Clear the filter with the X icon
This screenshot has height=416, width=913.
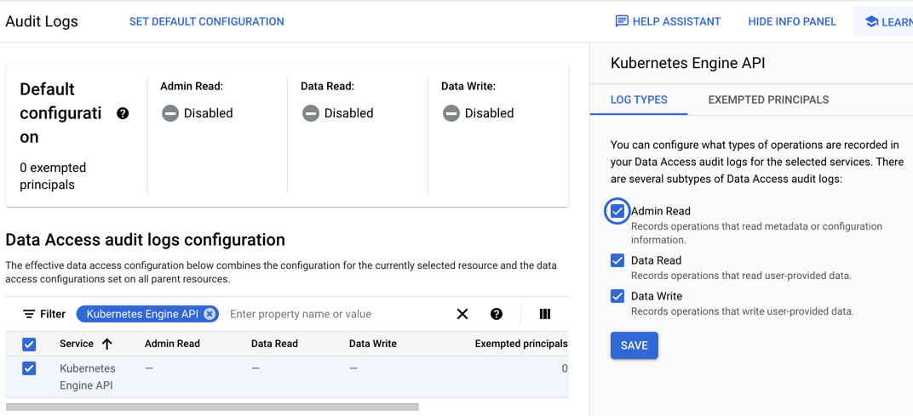coord(462,314)
